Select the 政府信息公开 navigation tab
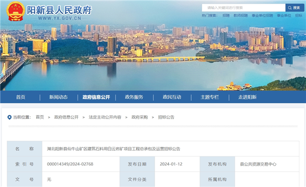 [x=96, y=97]
